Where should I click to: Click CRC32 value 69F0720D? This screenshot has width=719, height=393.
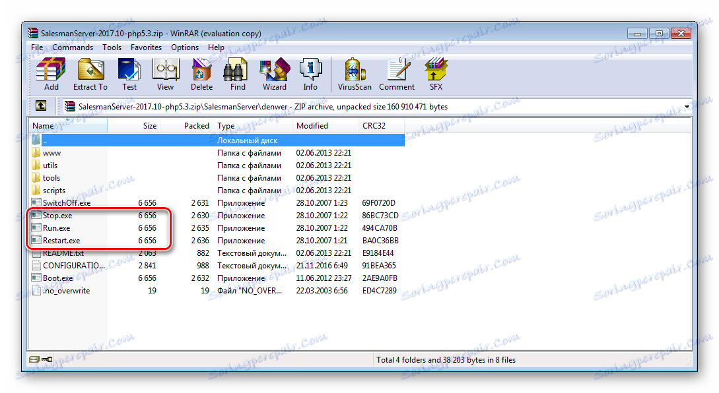(379, 203)
